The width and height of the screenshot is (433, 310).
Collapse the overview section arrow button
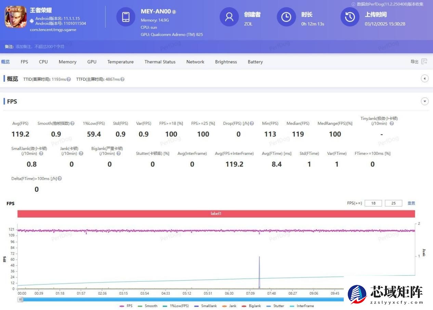point(424,79)
